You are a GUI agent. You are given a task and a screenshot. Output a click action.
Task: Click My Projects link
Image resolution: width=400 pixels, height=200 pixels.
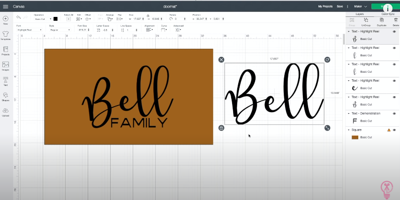[325, 7]
